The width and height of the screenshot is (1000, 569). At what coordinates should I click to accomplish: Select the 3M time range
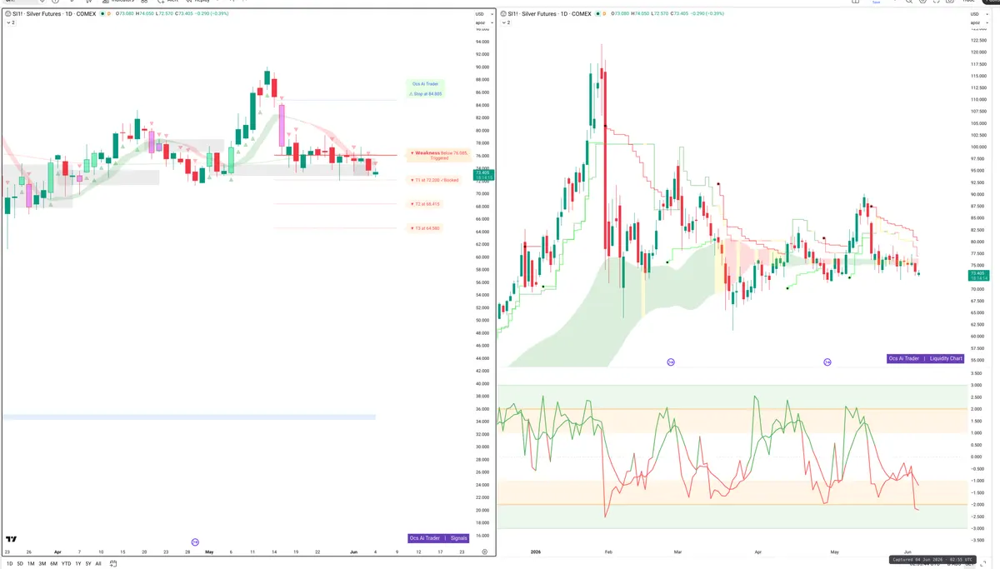[x=42, y=564]
